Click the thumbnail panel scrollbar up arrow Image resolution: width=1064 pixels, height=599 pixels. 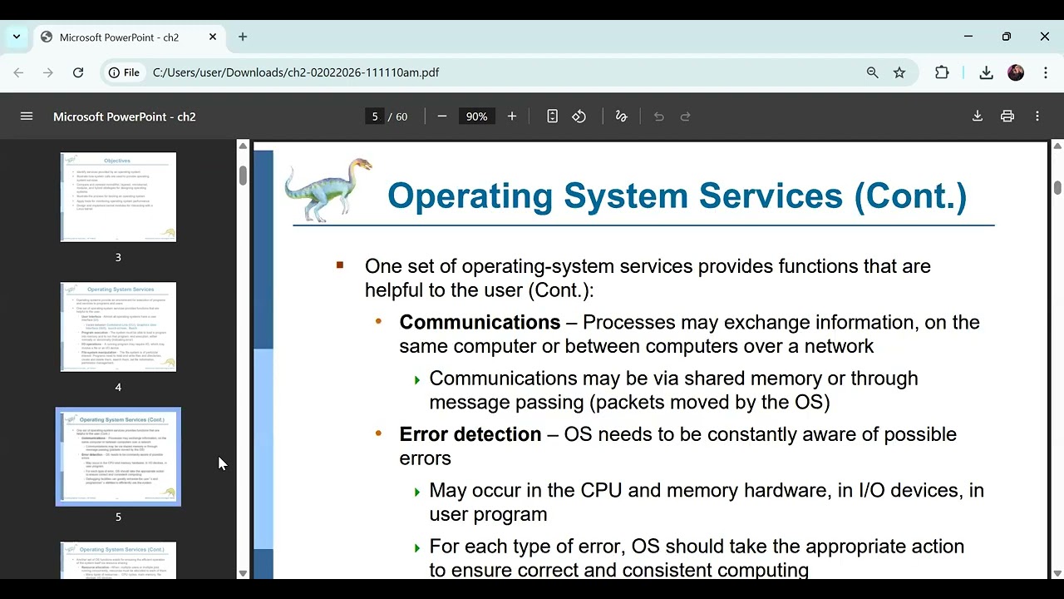(243, 146)
